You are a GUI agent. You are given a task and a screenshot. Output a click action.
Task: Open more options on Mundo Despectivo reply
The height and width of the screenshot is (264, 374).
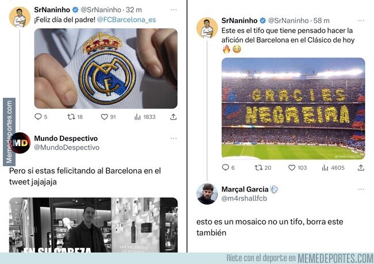point(174,138)
